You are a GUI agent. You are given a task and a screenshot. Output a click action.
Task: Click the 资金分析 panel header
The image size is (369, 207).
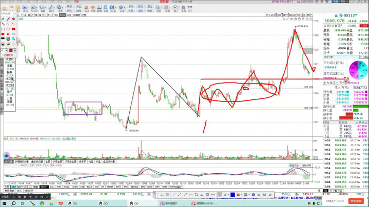point(328,57)
